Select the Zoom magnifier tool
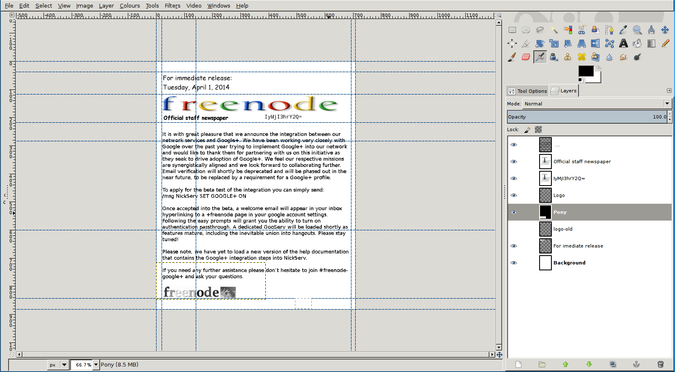675x372 pixels. point(637,30)
